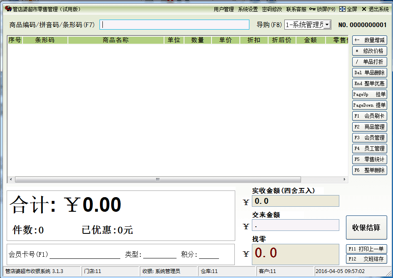Click the 交来金额 amount field
The image size is (393, 278).
click(x=295, y=225)
